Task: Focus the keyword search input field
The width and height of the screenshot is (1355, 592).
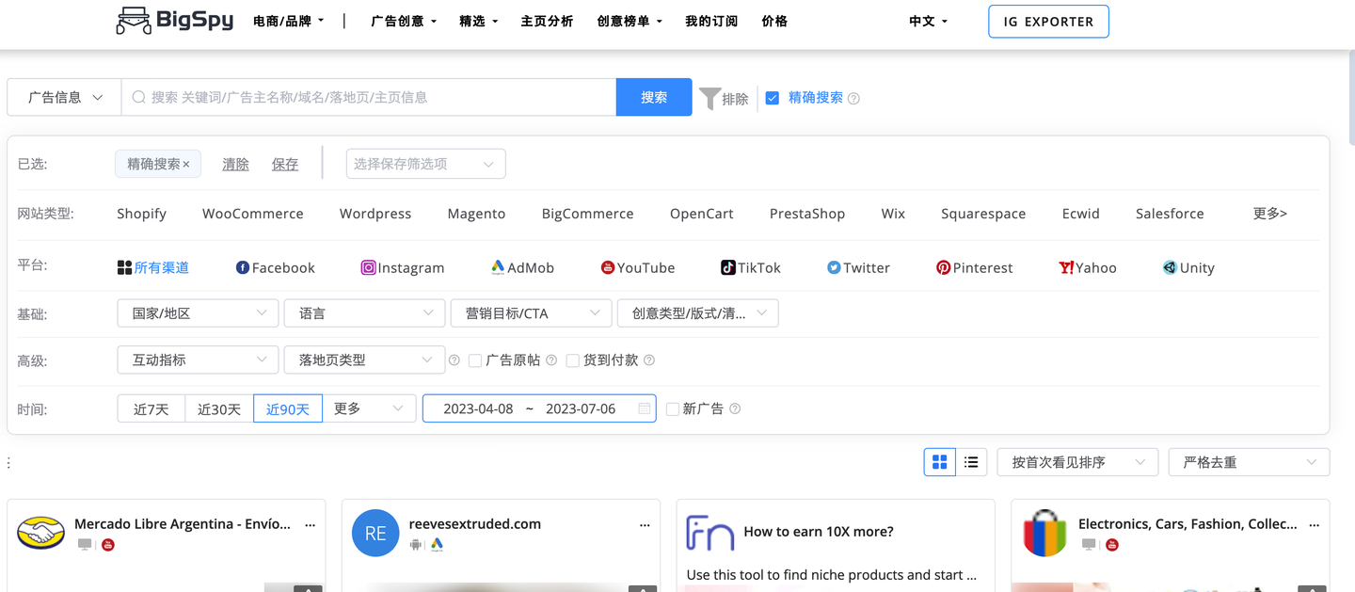Action: pos(369,97)
